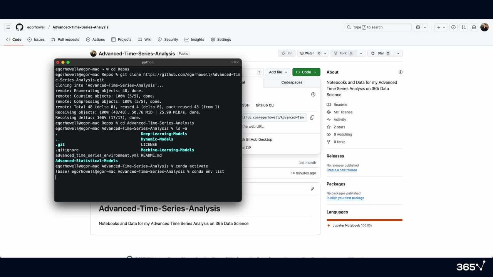Copy the repository clone URL icon

click(312, 117)
